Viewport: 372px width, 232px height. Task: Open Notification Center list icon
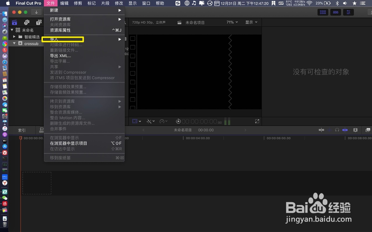click(x=362, y=3)
